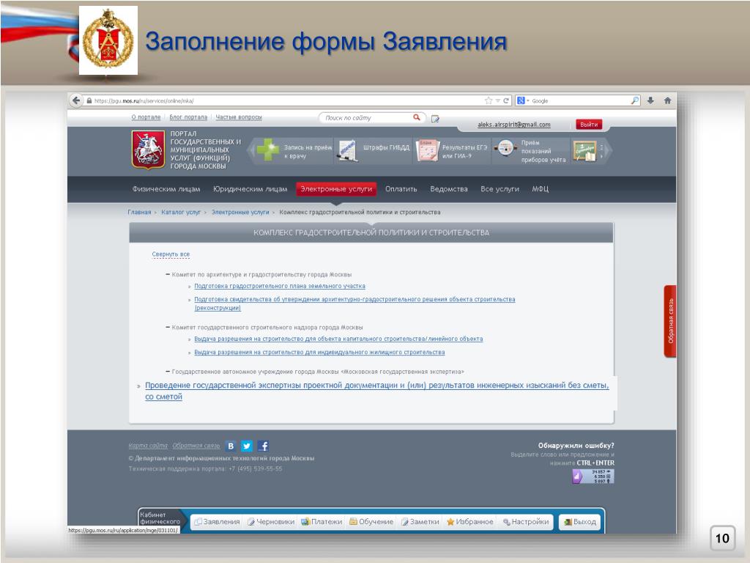Go to browser home page icon
The image size is (750, 563).
tap(668, 100)
